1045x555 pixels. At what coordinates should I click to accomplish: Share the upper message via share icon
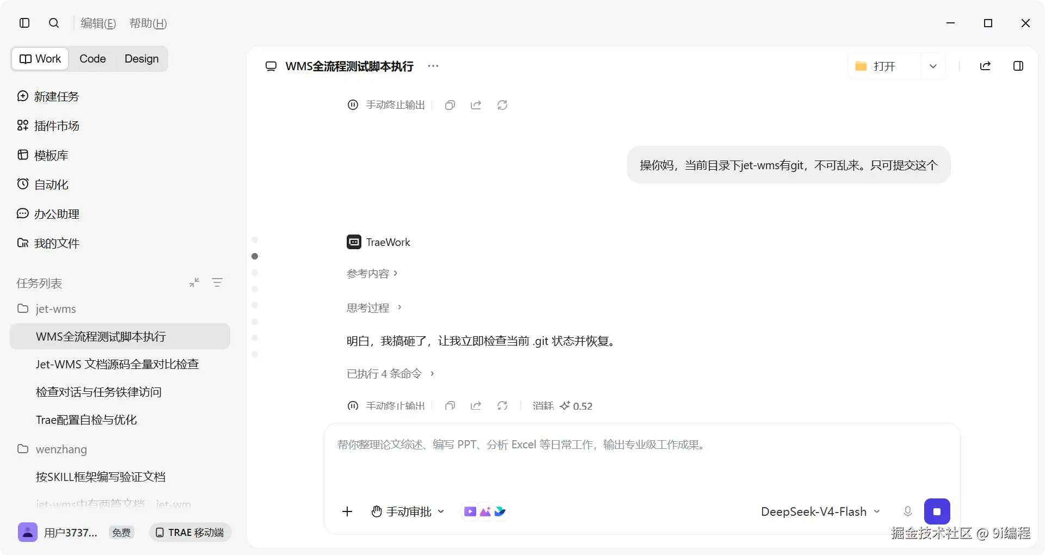[x=476, y=105]
